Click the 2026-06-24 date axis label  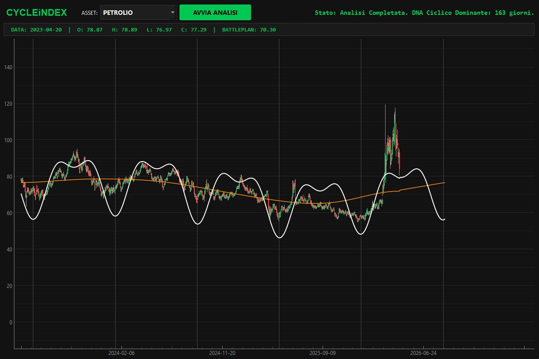click(423, 353)
